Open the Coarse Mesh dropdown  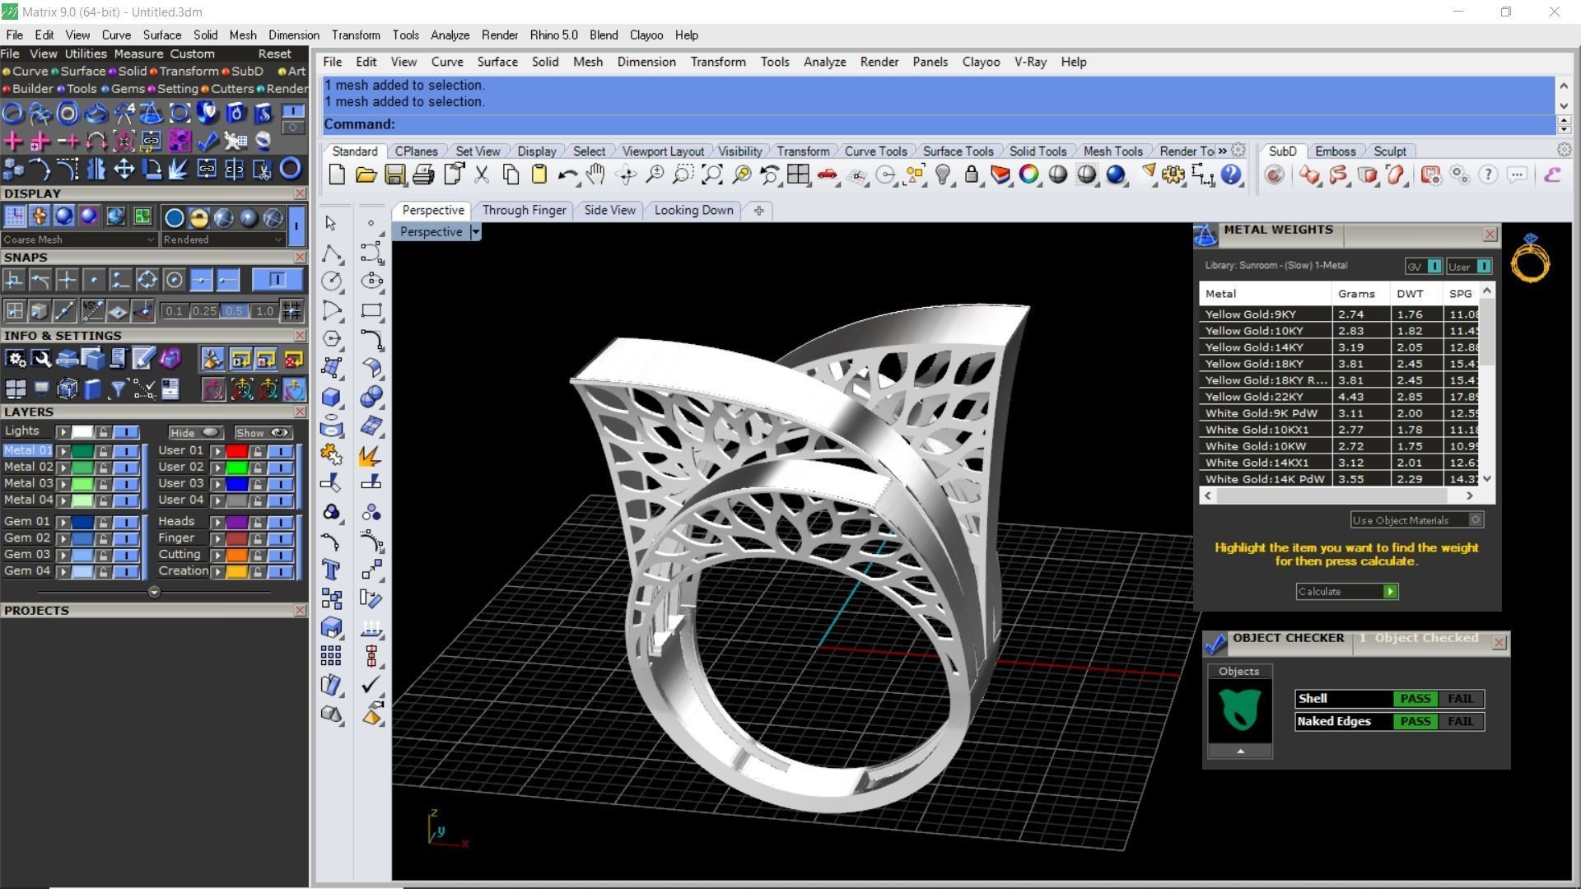79,240
